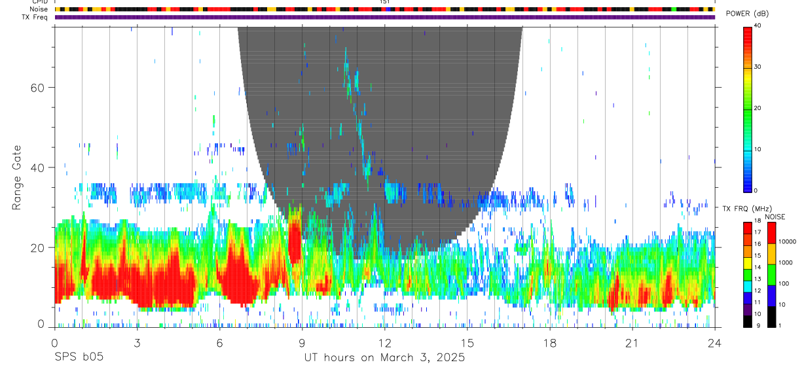This screenshot has width=804, height=371.
Task: Select the red swatch in the NOISE legend
Action: tap(771, 233)
